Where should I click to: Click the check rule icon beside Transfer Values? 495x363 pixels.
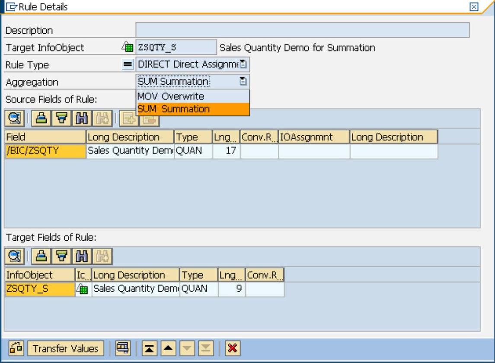pos(16,348)
